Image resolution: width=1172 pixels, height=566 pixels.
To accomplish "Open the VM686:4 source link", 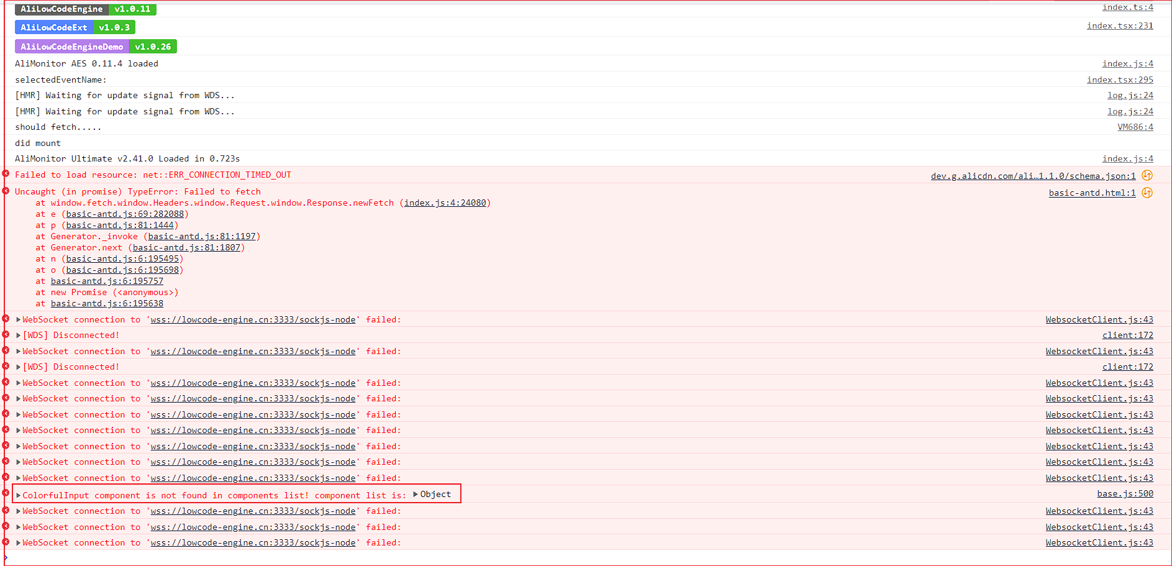I will 1135,126.
